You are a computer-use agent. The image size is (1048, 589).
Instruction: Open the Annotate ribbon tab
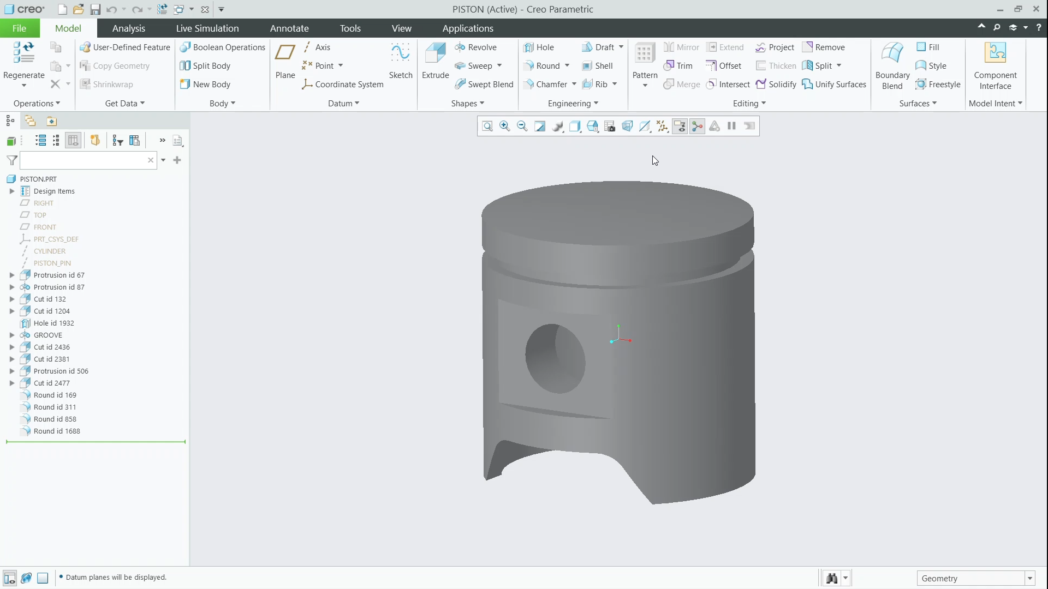point(289,28)
